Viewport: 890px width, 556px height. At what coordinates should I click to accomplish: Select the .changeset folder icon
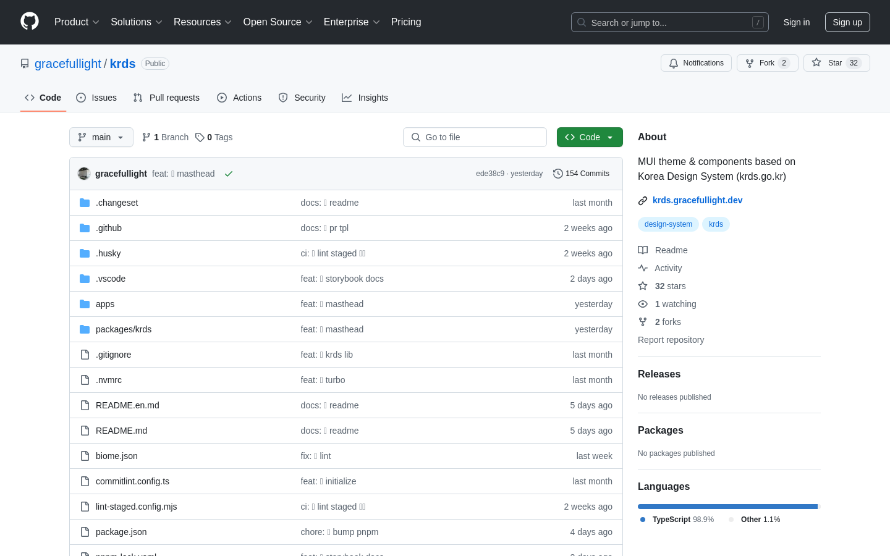[x=85, y=203]
